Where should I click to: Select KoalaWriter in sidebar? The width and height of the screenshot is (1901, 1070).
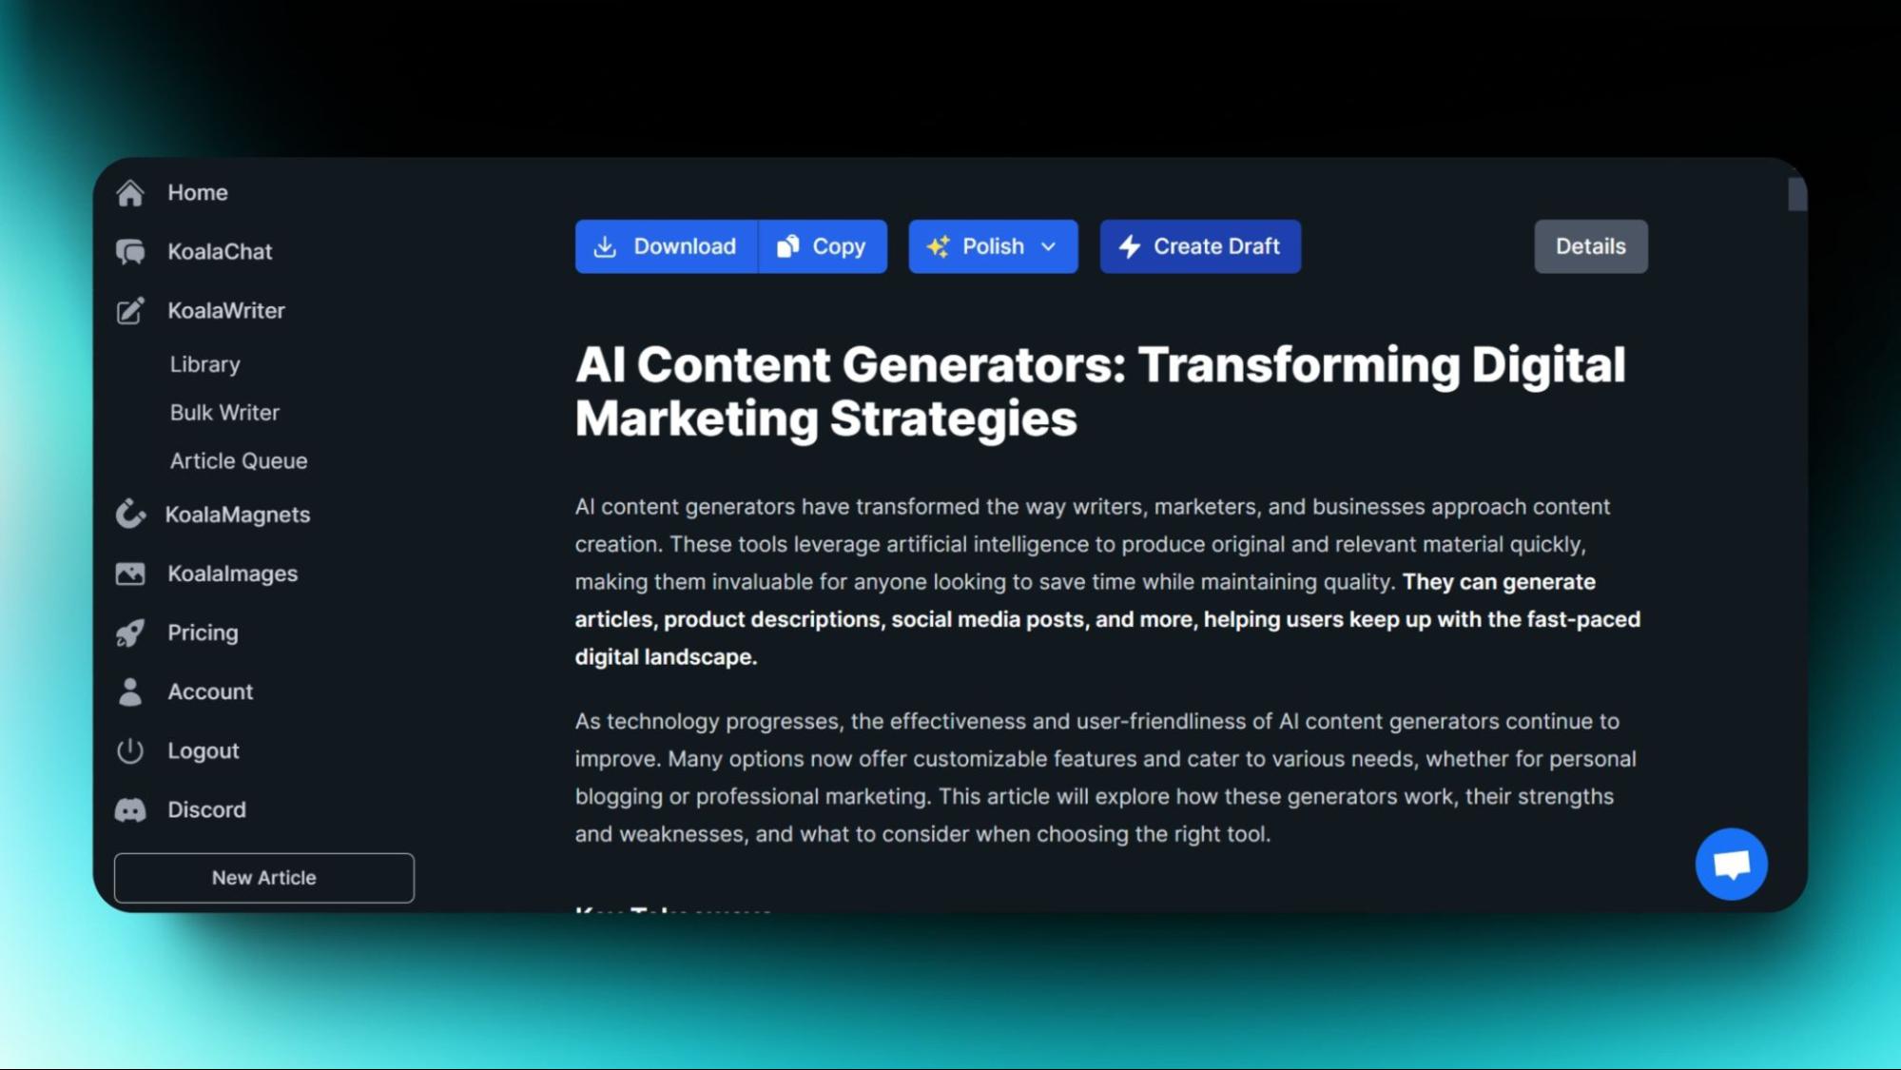click(226, 312)
